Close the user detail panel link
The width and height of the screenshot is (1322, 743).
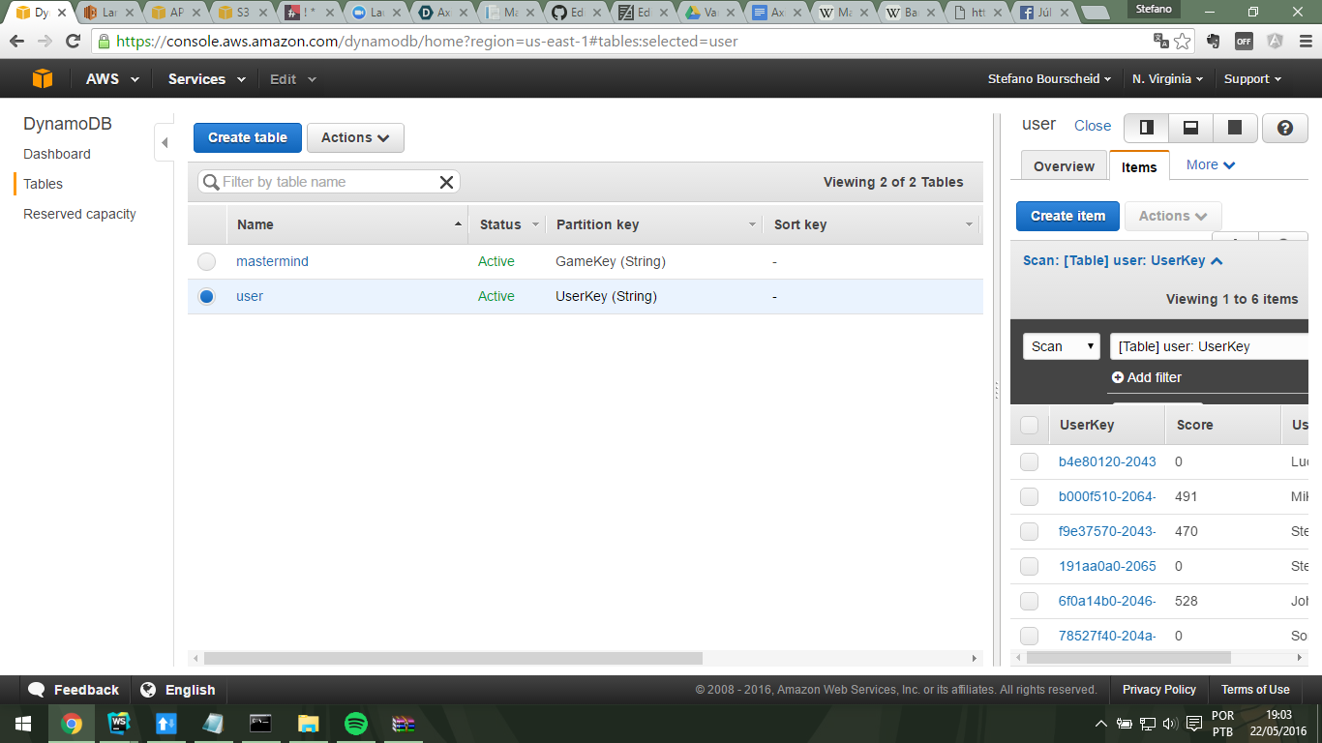coord(1093,126)
